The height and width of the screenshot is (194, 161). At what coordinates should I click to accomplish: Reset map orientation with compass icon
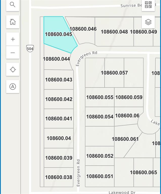pos(13,87)
